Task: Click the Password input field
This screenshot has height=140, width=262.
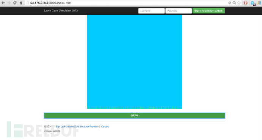Action: 178,11
